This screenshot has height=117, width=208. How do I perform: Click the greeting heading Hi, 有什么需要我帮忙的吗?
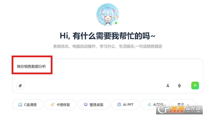pos(107,36)
